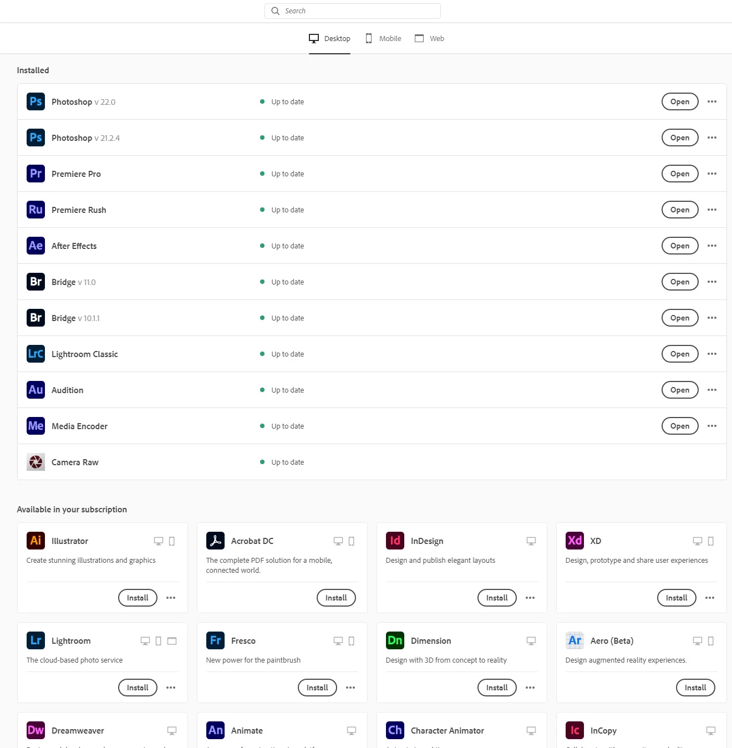This screenshot has height=748, width=732.
Task: Switch to the Desktop tab
Action: click(329, 38)
